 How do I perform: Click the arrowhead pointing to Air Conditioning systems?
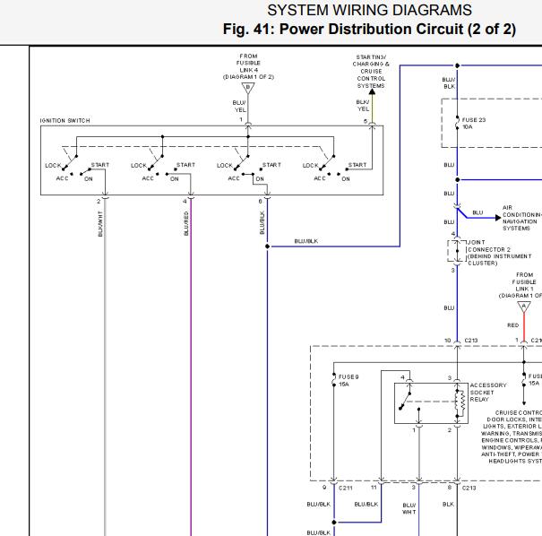pyautogui.click(x=498, y=218)
